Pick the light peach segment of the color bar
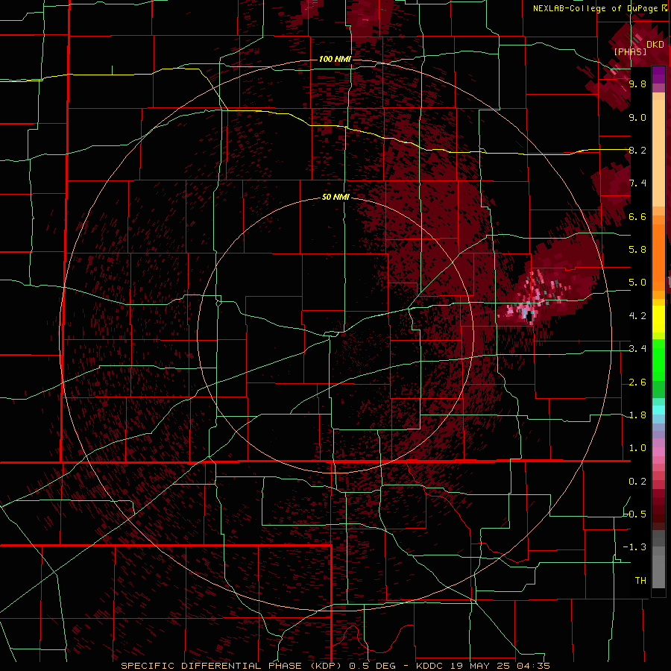Viewport: 671px width, 671px height. coord(658,153)
